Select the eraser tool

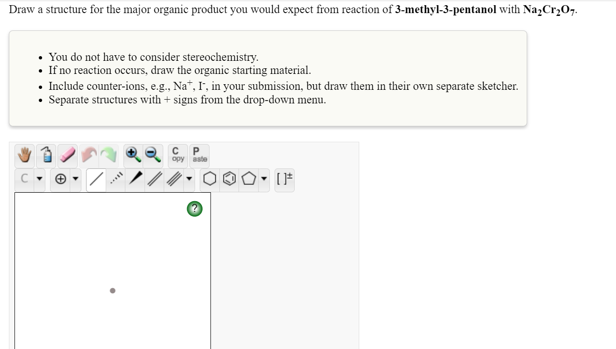pyautogui.click(x=66, y=155)
